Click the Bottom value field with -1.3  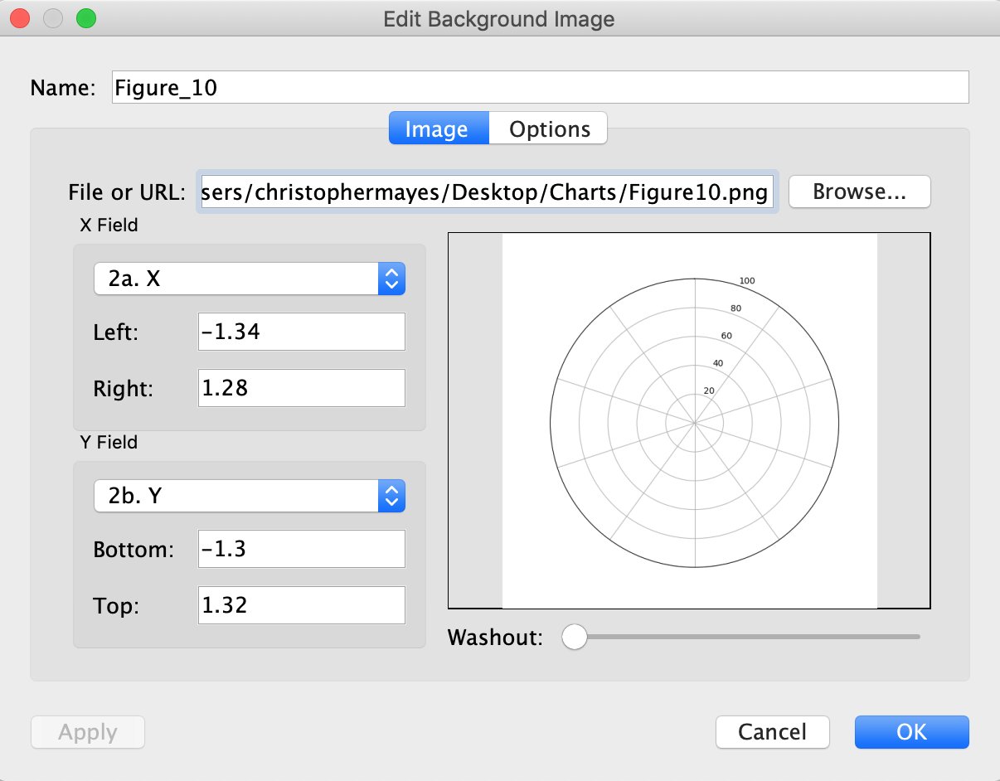click(x=301, y=549)
